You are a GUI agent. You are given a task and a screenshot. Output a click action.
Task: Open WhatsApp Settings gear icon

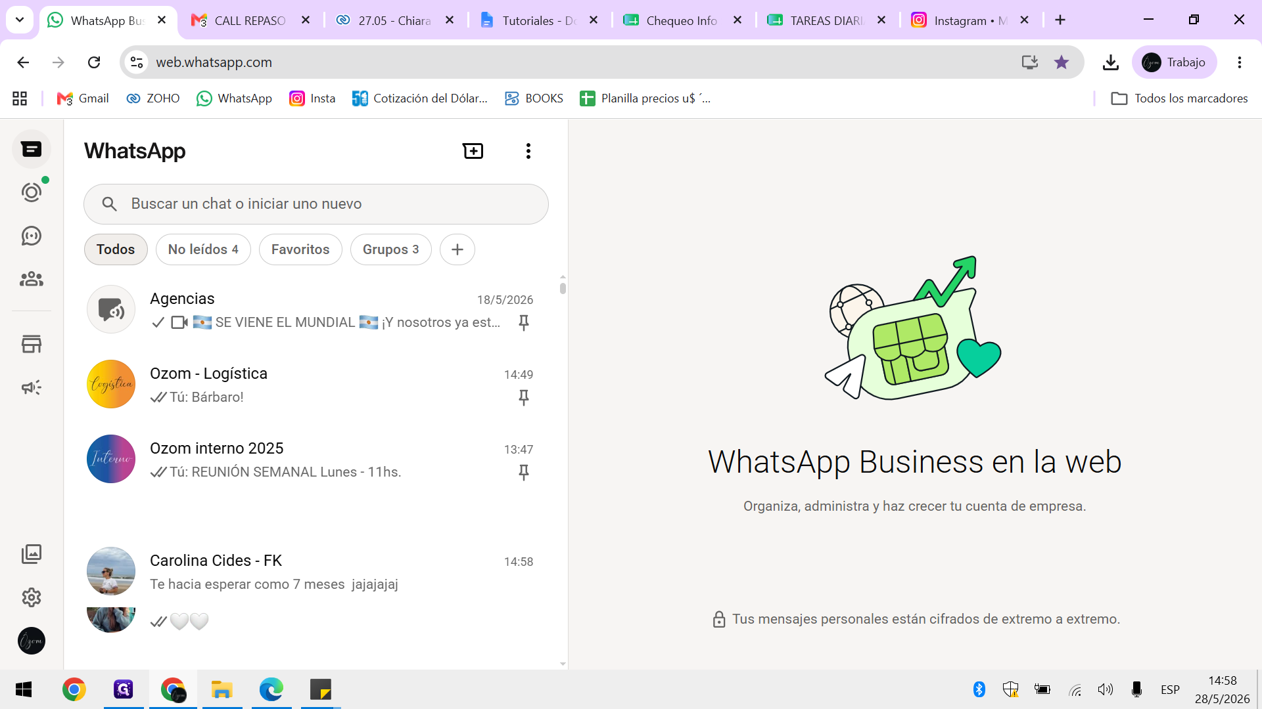[32, 597]
